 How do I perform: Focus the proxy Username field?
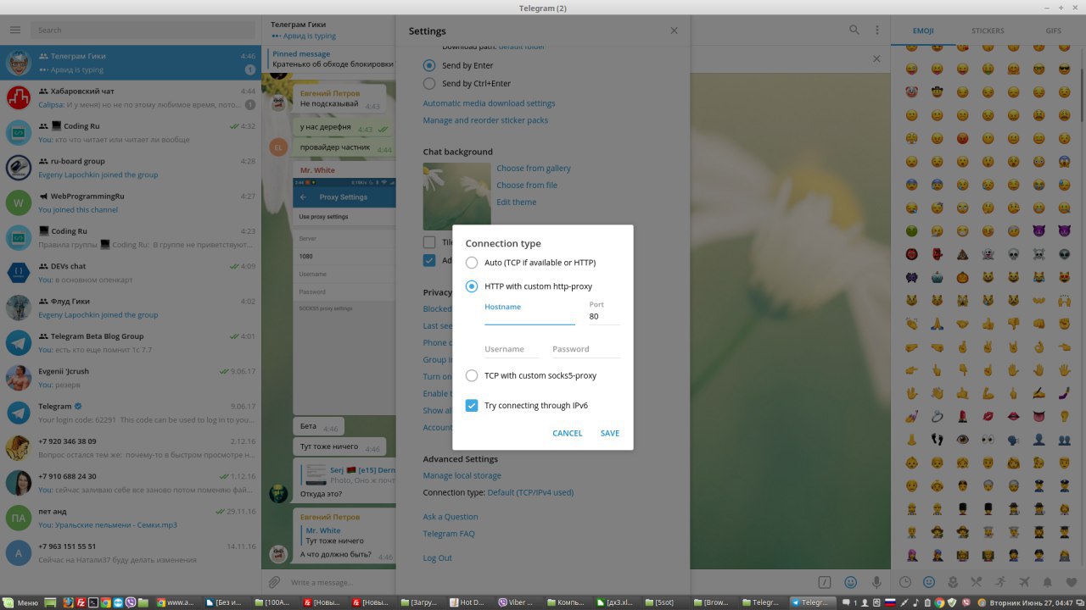(512, 349)
